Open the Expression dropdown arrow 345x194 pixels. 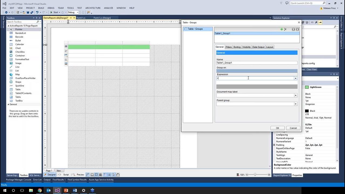[295, 78]
